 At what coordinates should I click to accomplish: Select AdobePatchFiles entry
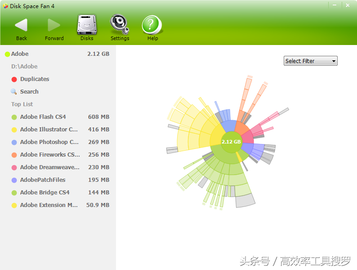(43, 180)
